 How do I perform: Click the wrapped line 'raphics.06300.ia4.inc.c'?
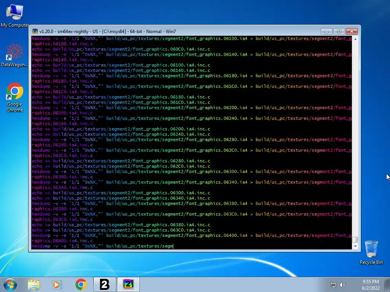[62, 177]
